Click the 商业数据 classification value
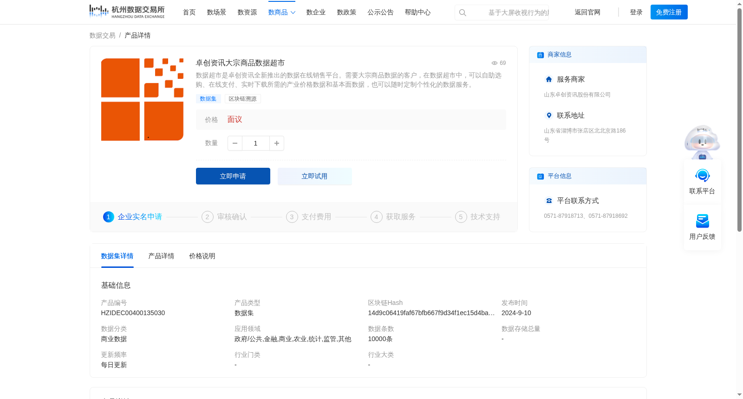Image resolution: width=743 pixels, height=399 pixels. pyautogui.click(x=114, y=339)
